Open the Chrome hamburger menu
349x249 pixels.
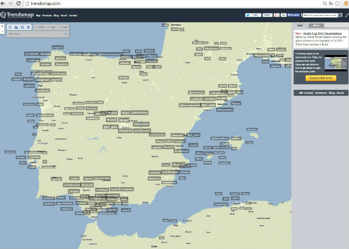(x=346, y=3)
